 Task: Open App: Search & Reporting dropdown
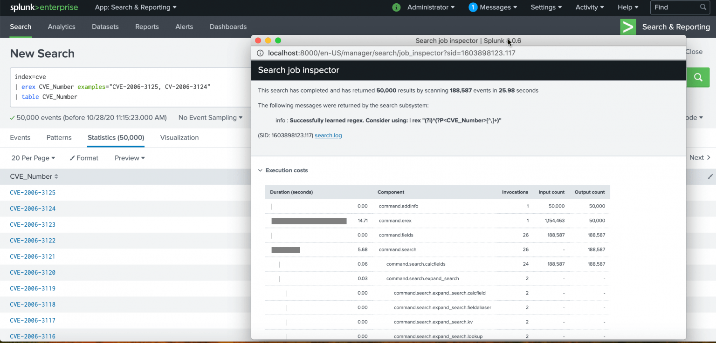point(136,7)
